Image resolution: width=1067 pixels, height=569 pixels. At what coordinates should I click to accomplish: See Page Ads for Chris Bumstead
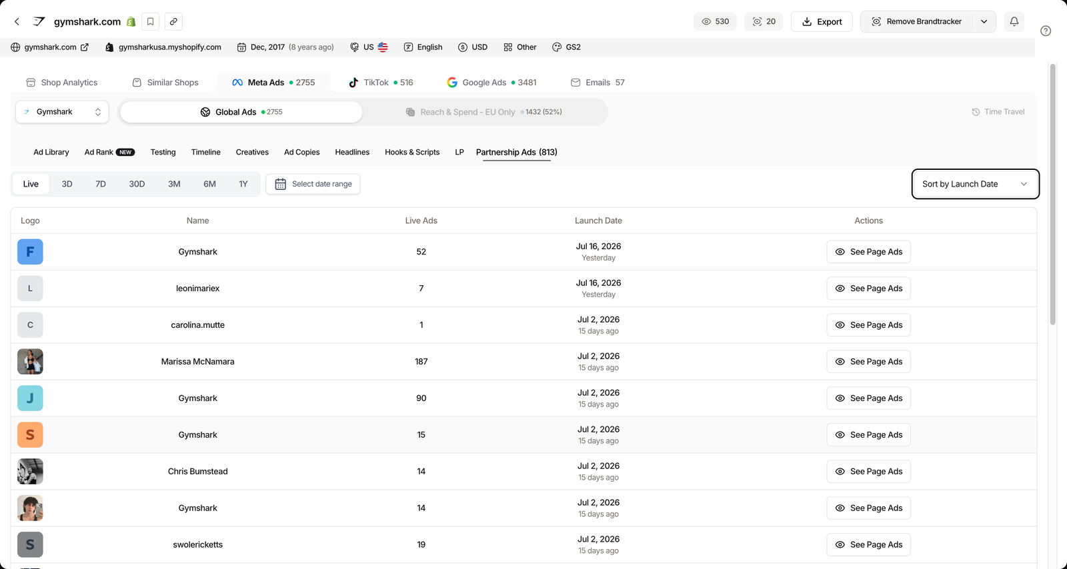(x=868, y=472)
